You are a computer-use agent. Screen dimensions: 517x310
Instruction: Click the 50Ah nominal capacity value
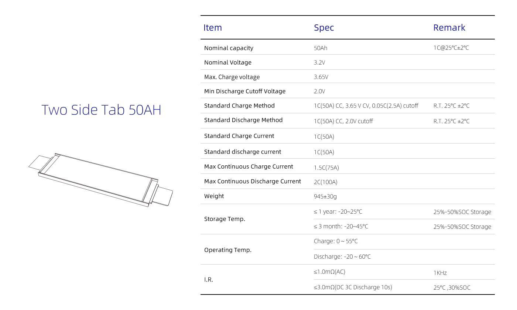pos(321,48)
